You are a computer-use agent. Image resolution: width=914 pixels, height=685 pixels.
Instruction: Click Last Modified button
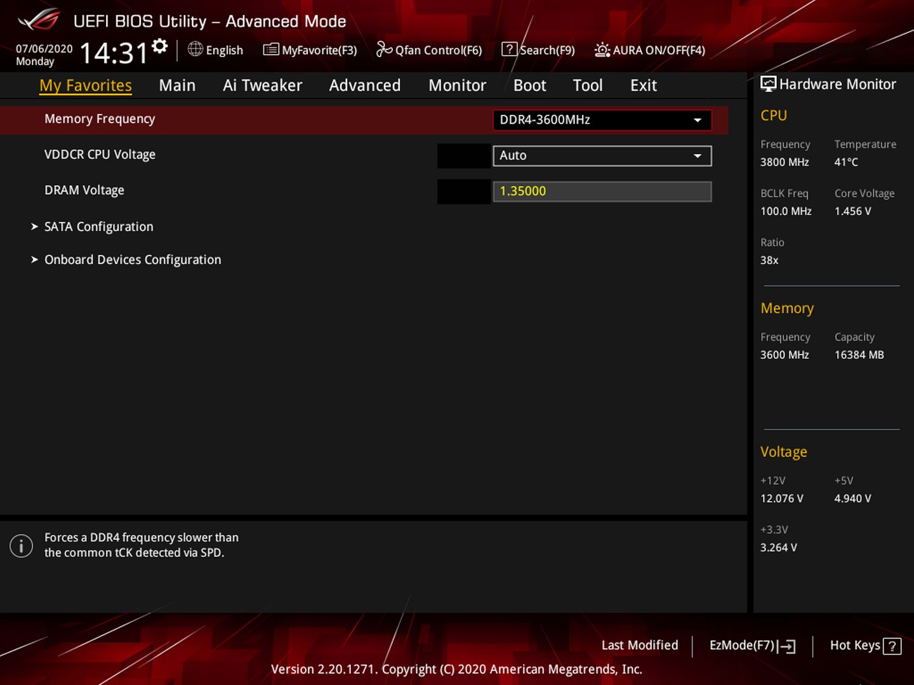pos(640,645)
